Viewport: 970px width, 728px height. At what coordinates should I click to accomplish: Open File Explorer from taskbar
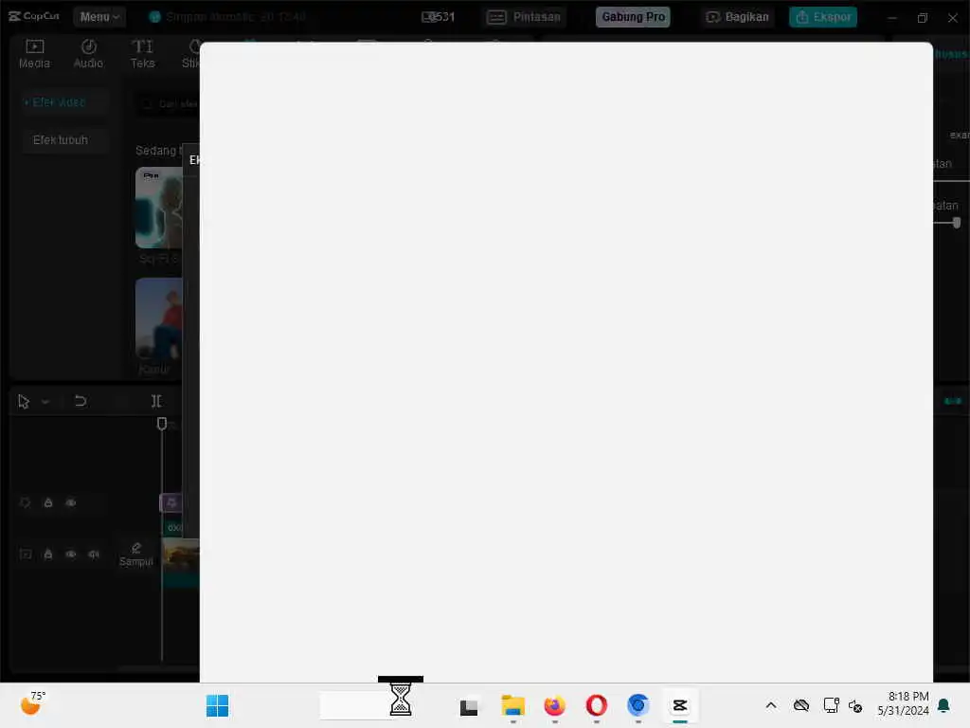512,705
